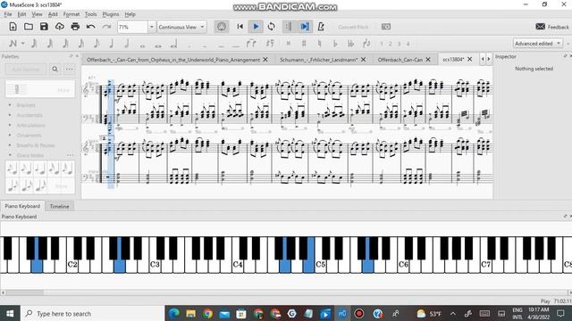Select voice 1
Viewport: 572px width, 321px height.
(382, 44)
